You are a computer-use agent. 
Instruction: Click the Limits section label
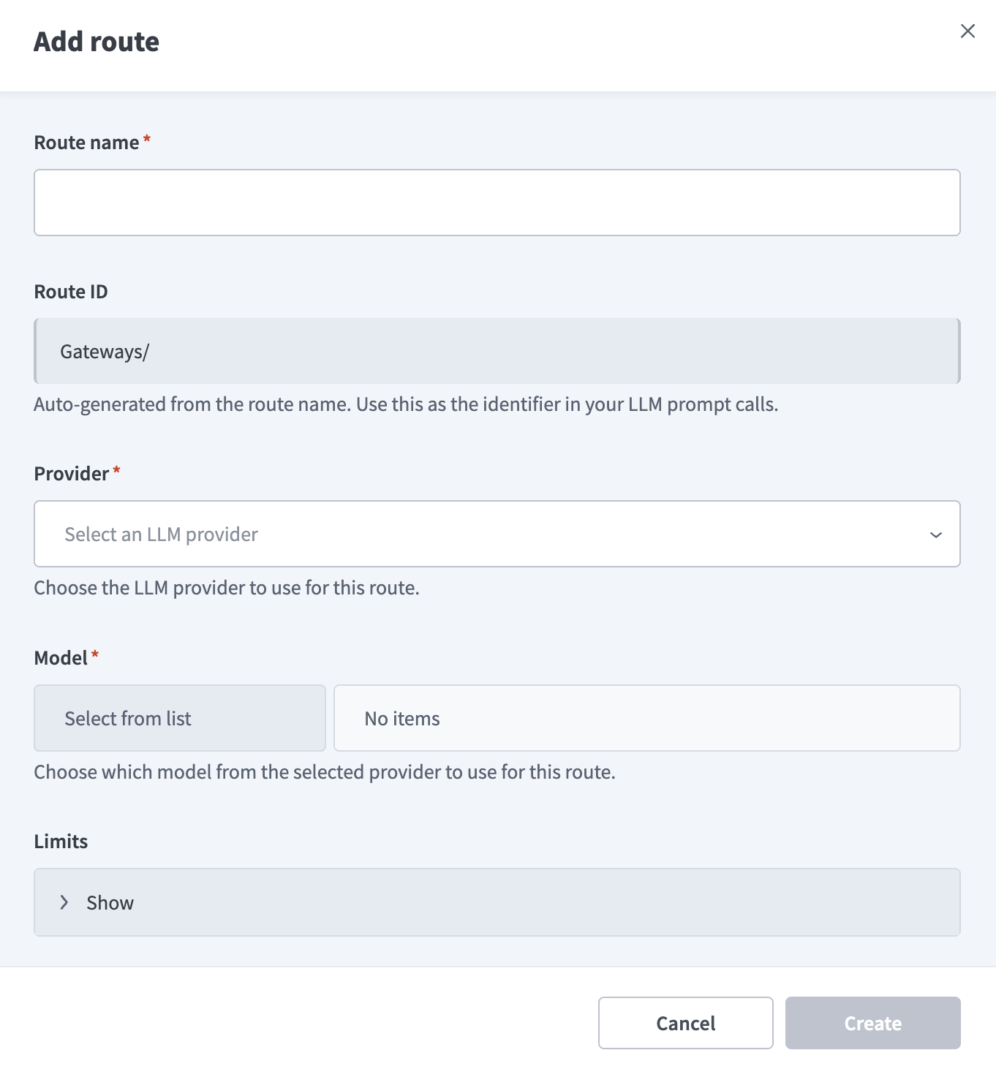61,842
